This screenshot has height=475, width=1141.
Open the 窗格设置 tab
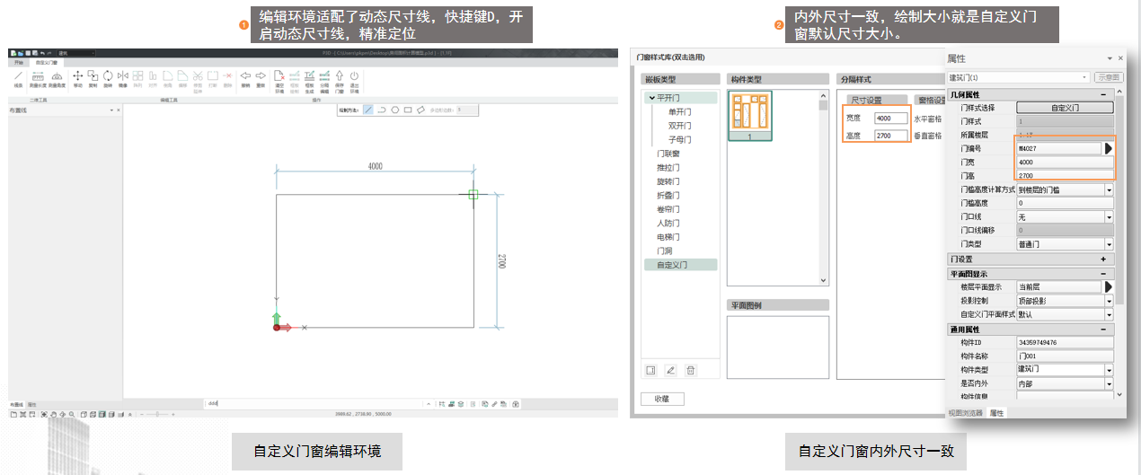(x=928, y=100)
